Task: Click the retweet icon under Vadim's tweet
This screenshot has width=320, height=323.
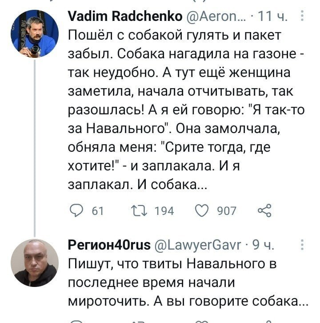Action: pos(139,210)
